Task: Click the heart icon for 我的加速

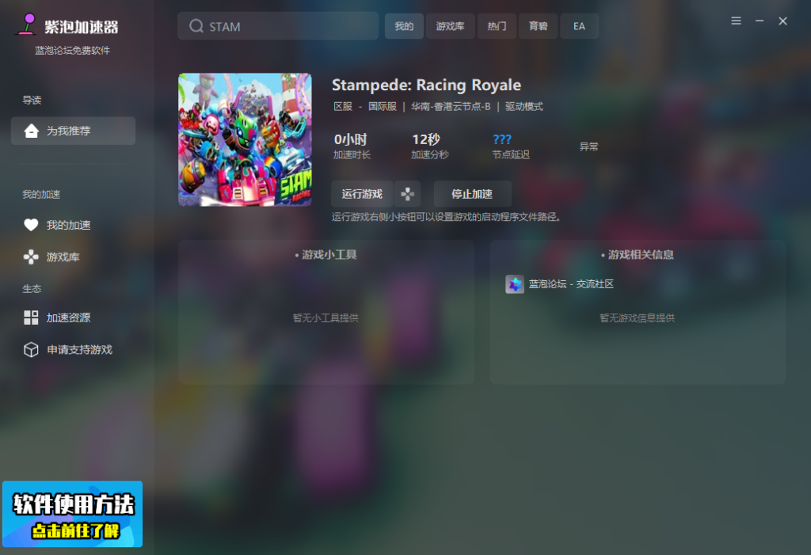Action: click(x=31, y=225)
